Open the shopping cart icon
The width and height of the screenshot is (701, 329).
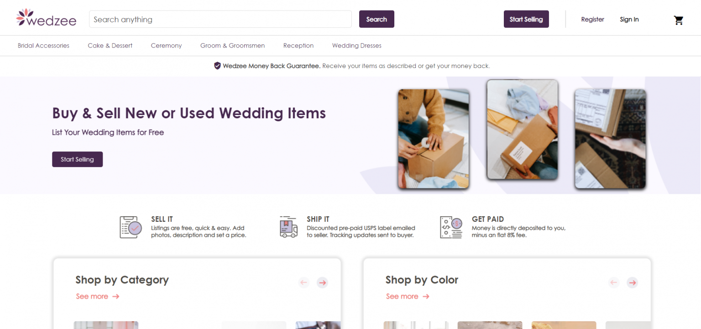(679, 20)
